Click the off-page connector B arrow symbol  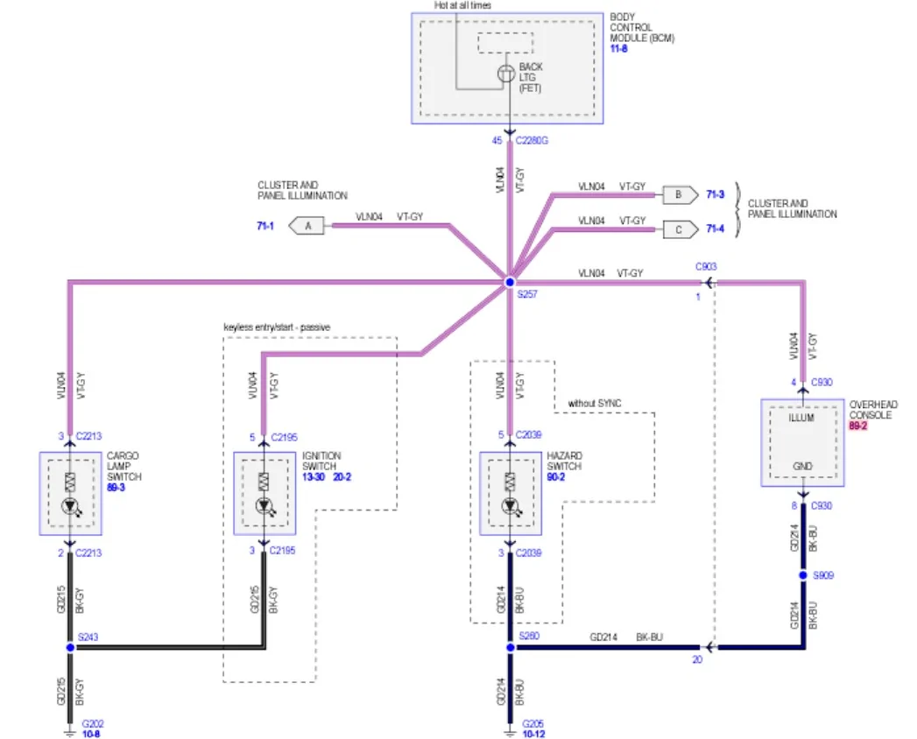point(681,194)
